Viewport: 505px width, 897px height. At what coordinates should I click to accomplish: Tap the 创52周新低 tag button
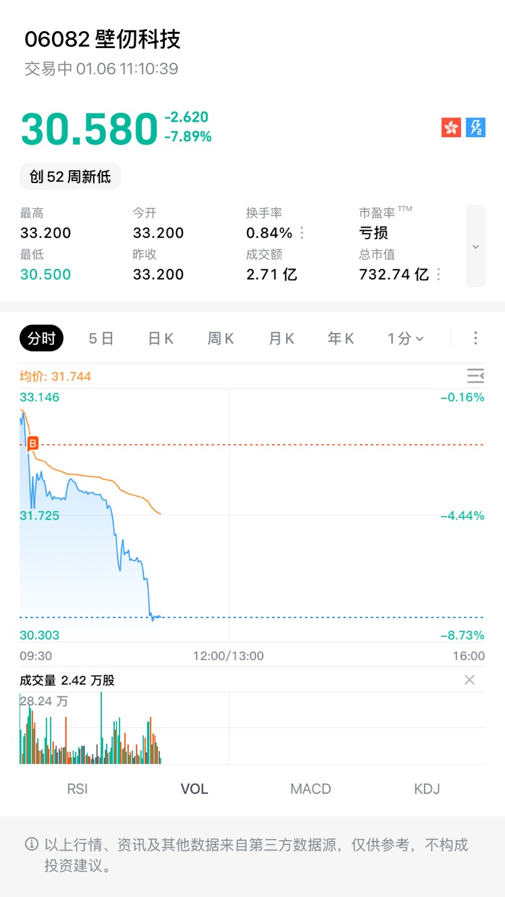click(x=70, y=177)
